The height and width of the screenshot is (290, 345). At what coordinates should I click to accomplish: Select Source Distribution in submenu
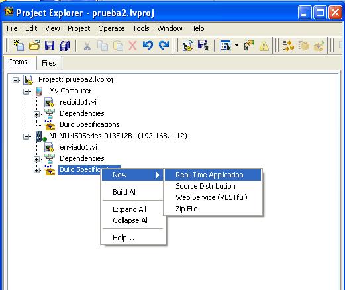pos(213,186)
